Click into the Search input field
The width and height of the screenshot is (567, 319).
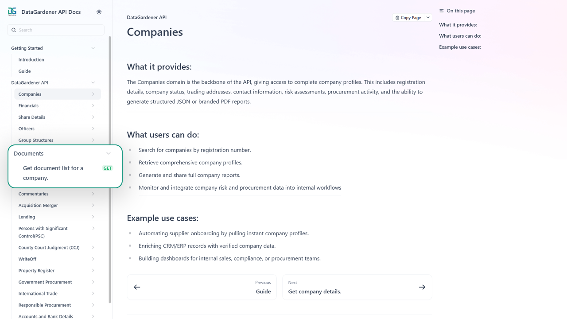click(60, 30)
